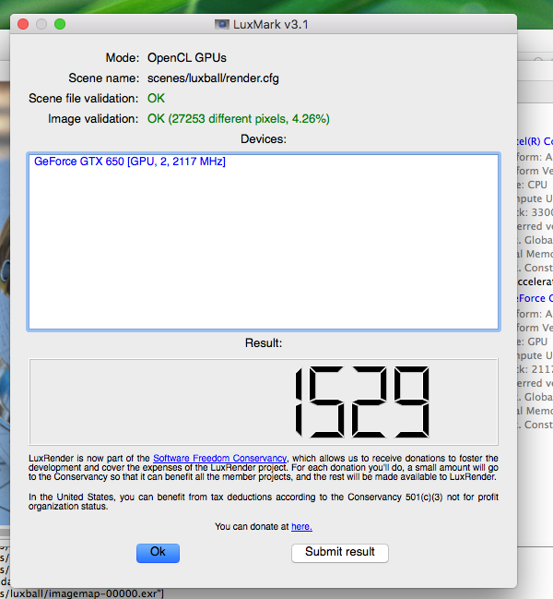Image resolution: width=553 pixels, height=599 pixels.
Task: Click the grayed-out minimize window button
Action: tap(41, 24)
